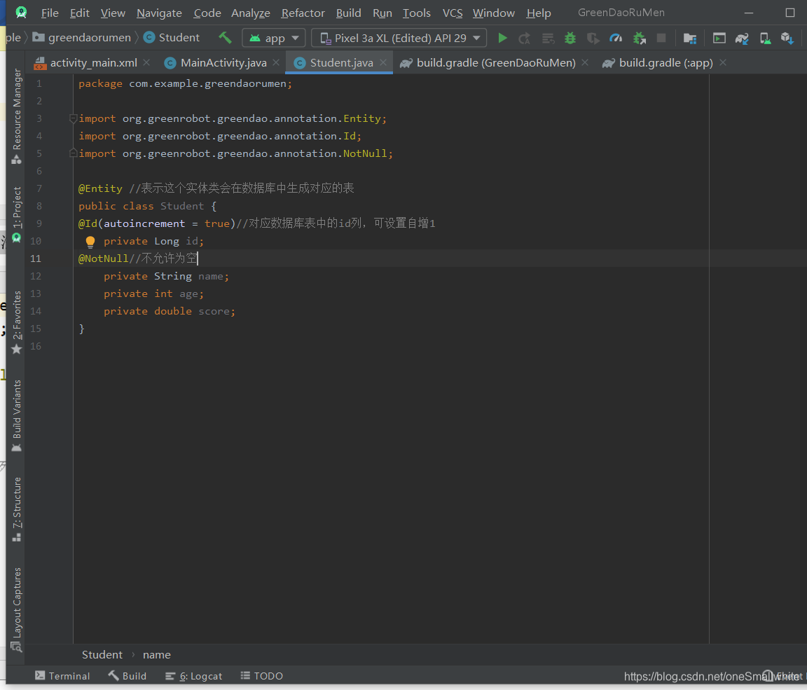Run the app with green play button
Screen dimensions: 807x690
502,38
